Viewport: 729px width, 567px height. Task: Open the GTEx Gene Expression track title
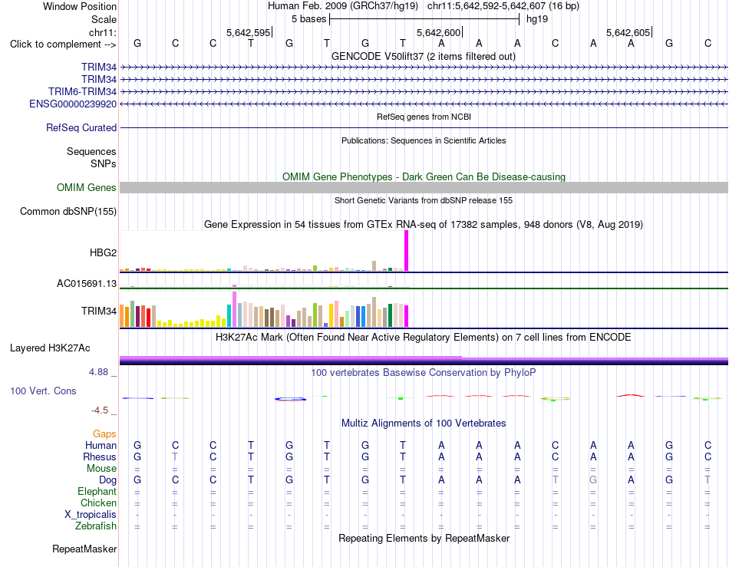(x=424, y=225)
